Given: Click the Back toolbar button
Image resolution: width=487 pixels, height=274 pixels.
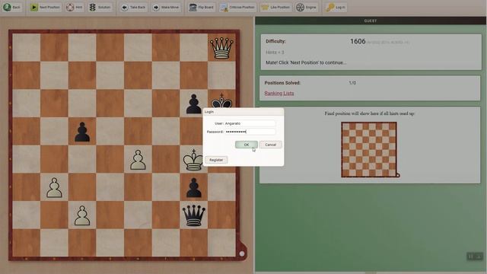Looking at the screenshot, I should click(12, 7).
